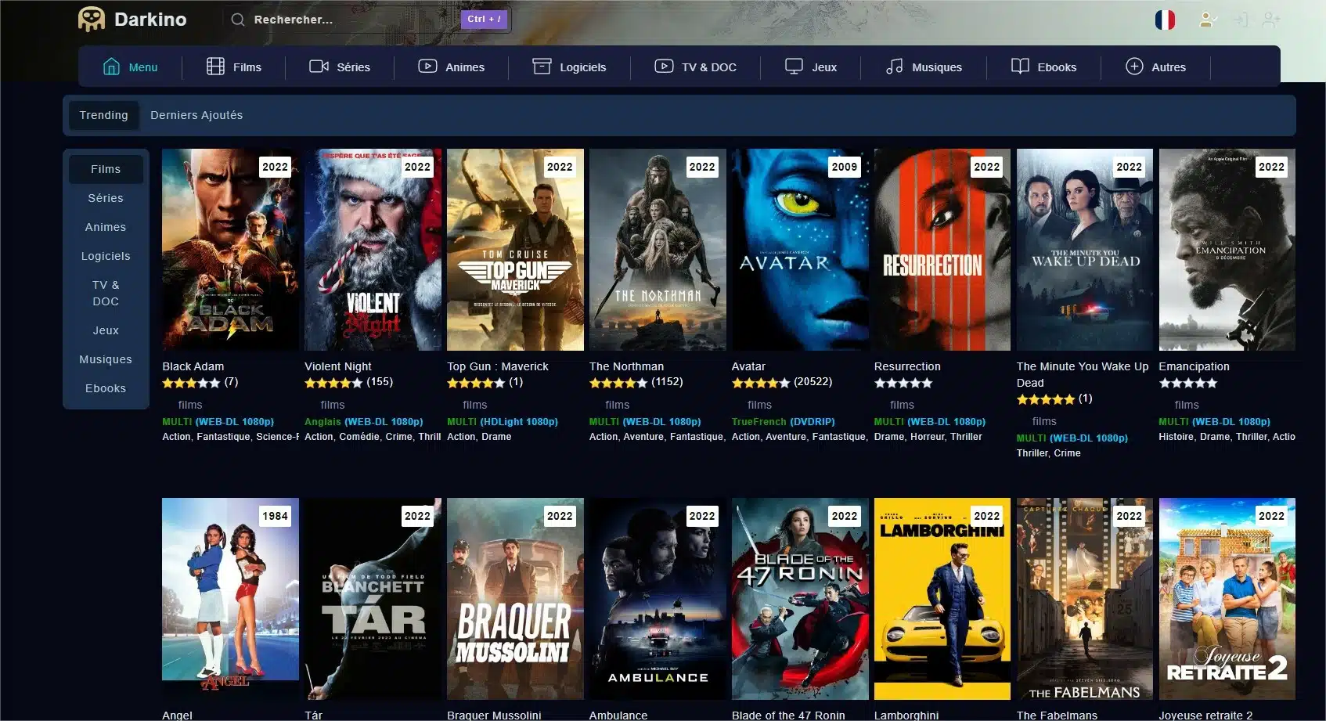Switch to the Derniers Ajoutés tab
The height and width of the screenshot is (721, 1326).
pos(196,115)
